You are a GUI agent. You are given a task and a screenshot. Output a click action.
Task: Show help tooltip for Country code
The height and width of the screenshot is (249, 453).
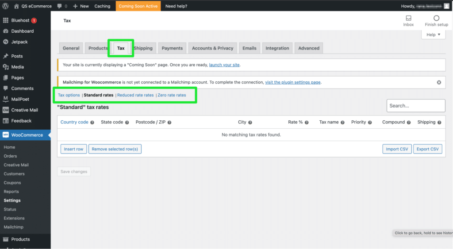click(x=92, y=123)
